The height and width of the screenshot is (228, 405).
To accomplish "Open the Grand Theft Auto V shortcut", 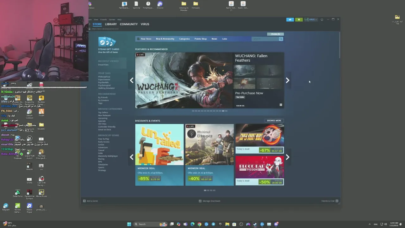I will 29,154.
